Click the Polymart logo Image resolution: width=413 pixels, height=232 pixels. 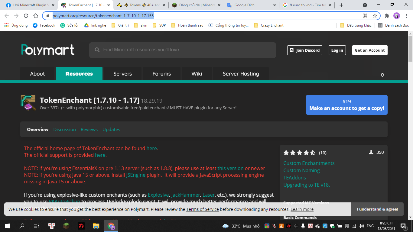click(48, 50)
